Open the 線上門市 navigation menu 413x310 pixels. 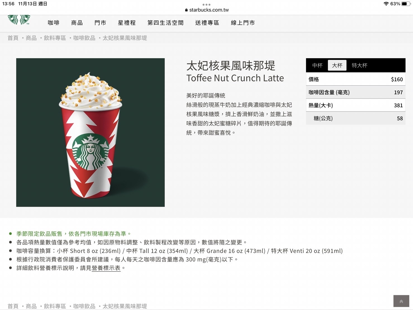[243, 23]
